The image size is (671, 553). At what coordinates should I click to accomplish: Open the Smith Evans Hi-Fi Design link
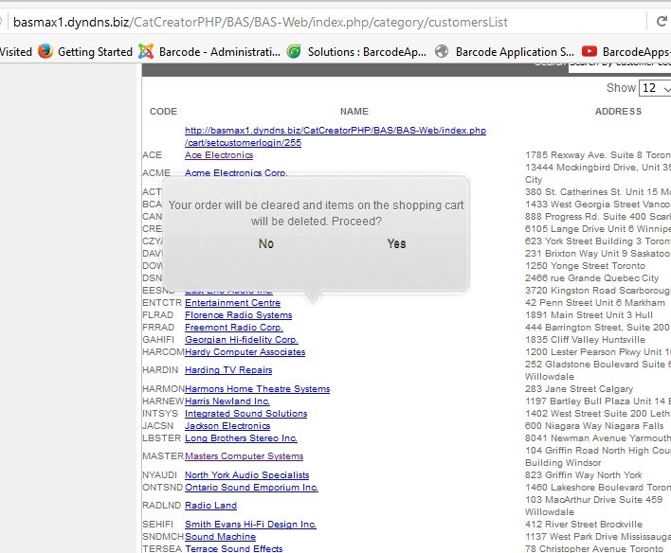tap(250, 525)
